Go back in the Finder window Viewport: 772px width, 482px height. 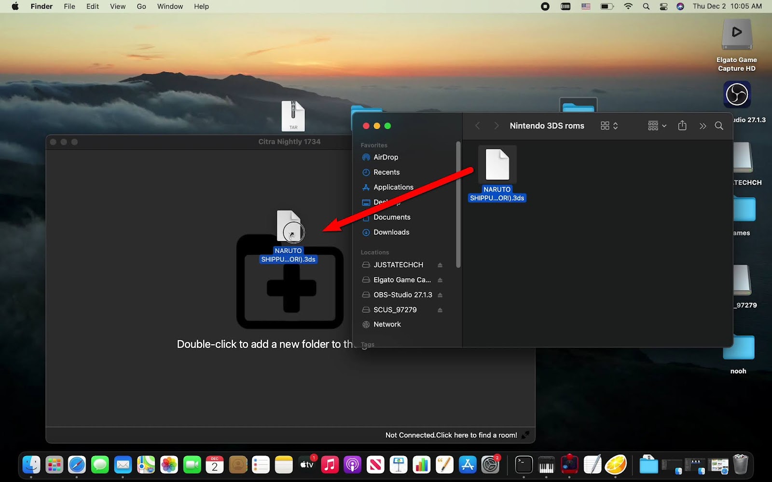coord(477,126)
